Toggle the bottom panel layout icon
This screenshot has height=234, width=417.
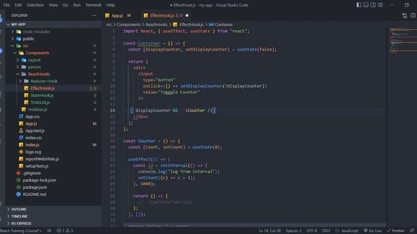coord(366,5)
